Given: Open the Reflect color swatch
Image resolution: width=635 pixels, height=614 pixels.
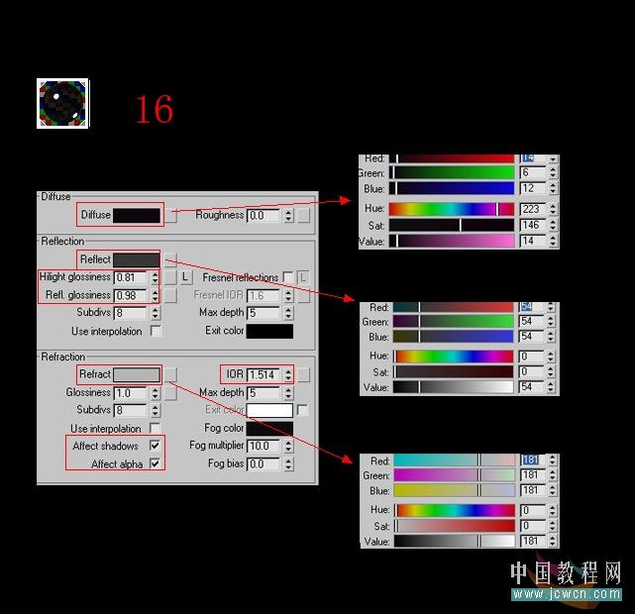Looking at the screenshot, I should 137,259.
